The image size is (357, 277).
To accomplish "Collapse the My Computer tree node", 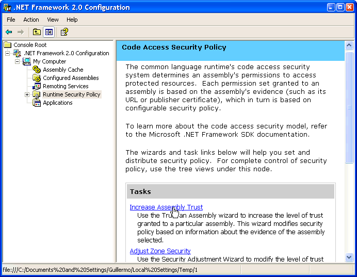I will tap(18, 61).
